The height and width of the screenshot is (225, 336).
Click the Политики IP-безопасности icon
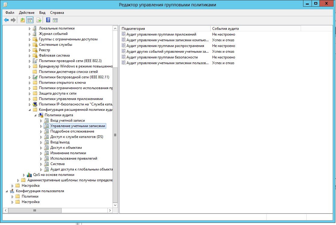[35, 105]
